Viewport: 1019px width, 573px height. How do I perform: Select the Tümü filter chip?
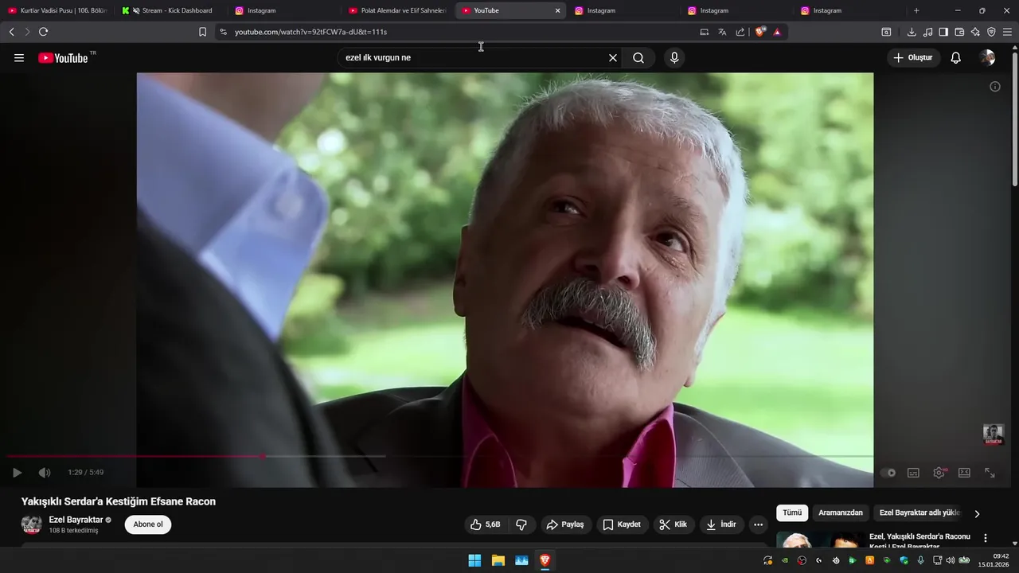792,513
